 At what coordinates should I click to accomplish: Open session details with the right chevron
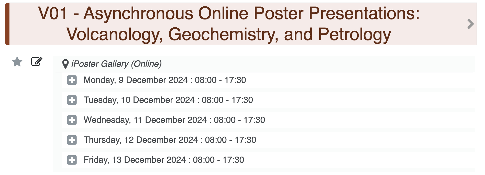(470, 24)
